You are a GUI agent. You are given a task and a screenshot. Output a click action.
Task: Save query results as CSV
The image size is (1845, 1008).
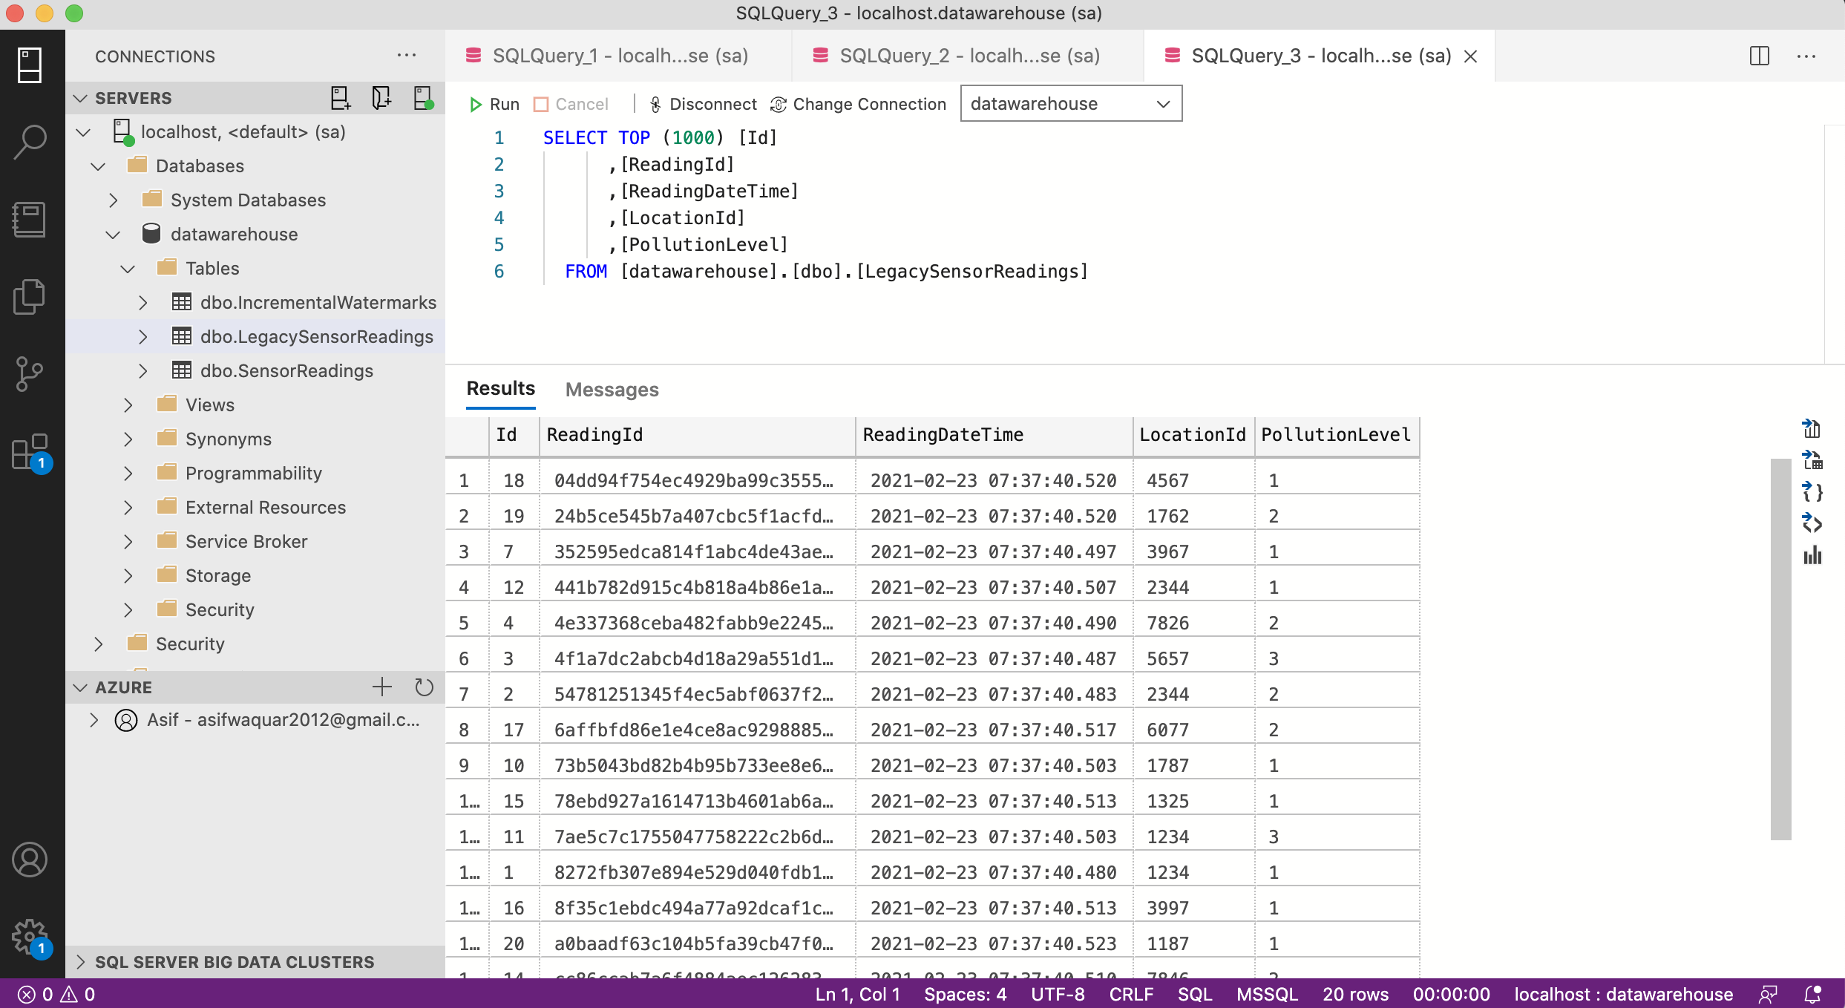point(1812,429)
